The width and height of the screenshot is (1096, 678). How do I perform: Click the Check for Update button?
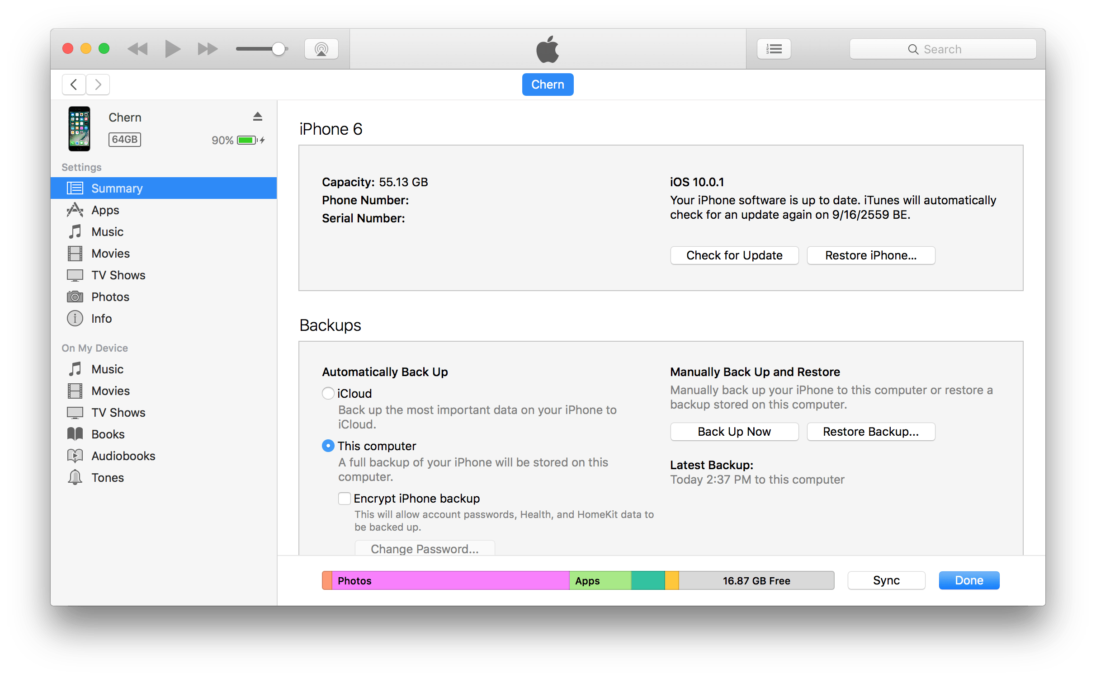pyautogui.click(x=734, y=255)
